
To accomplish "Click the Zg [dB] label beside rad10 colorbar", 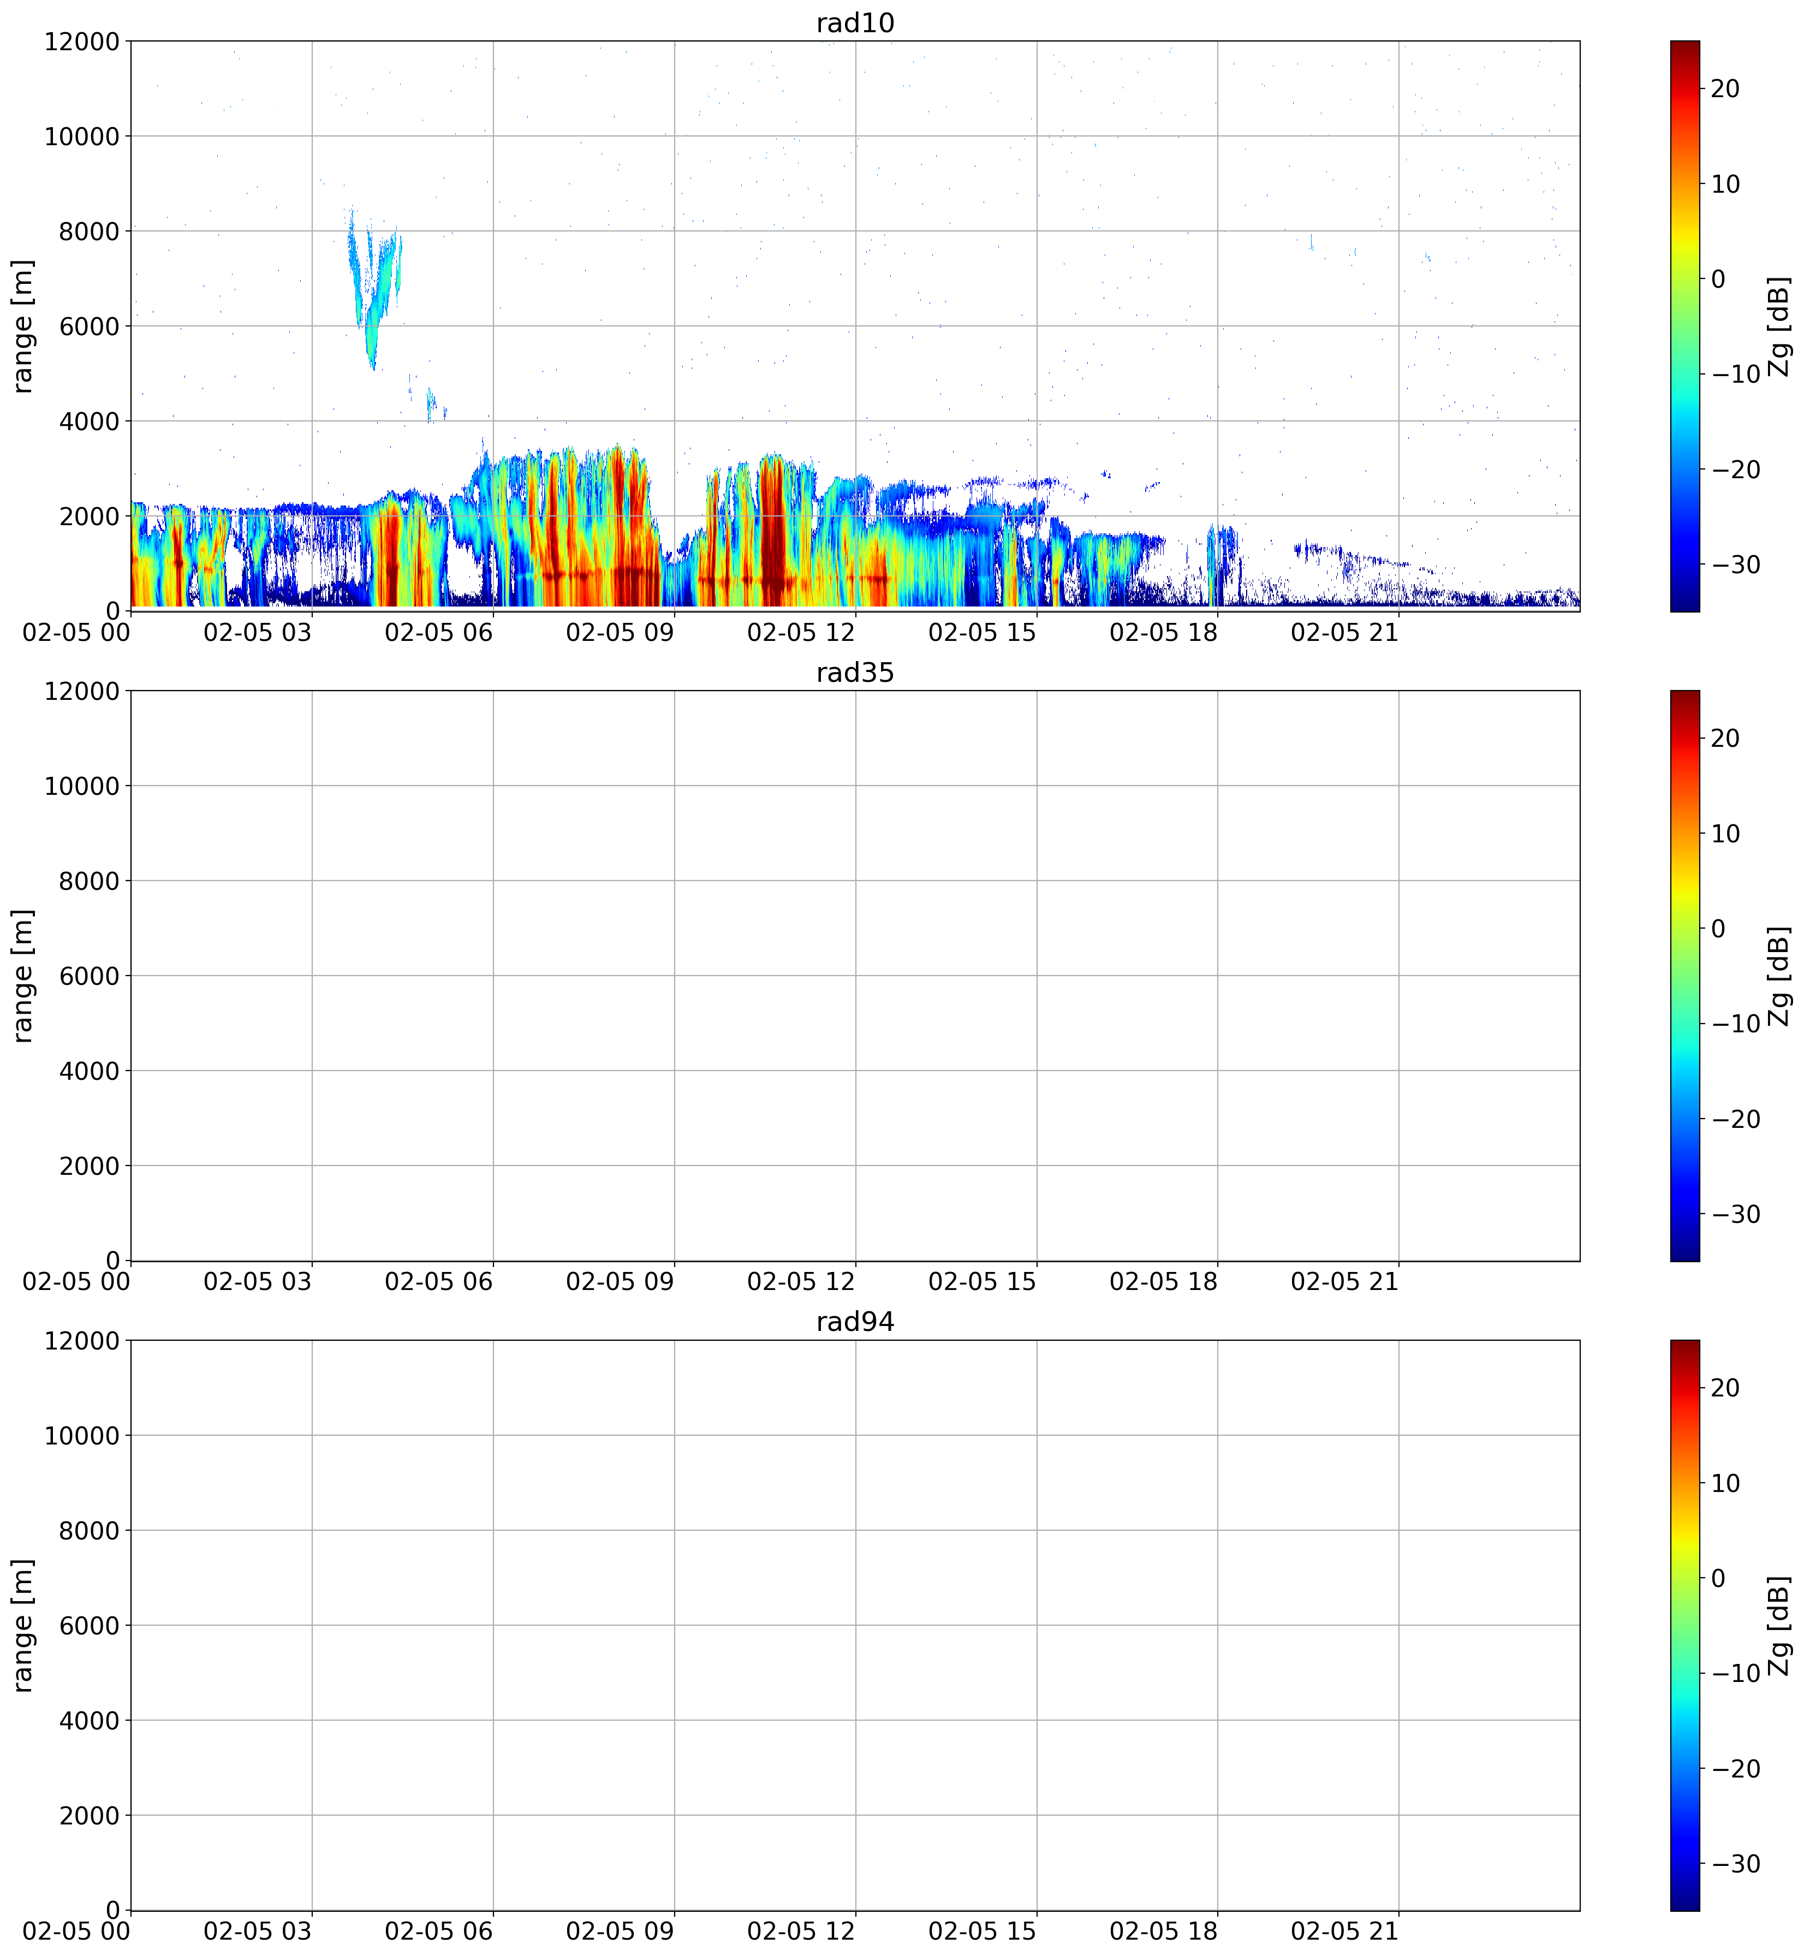I will [x=1779, y=326].
